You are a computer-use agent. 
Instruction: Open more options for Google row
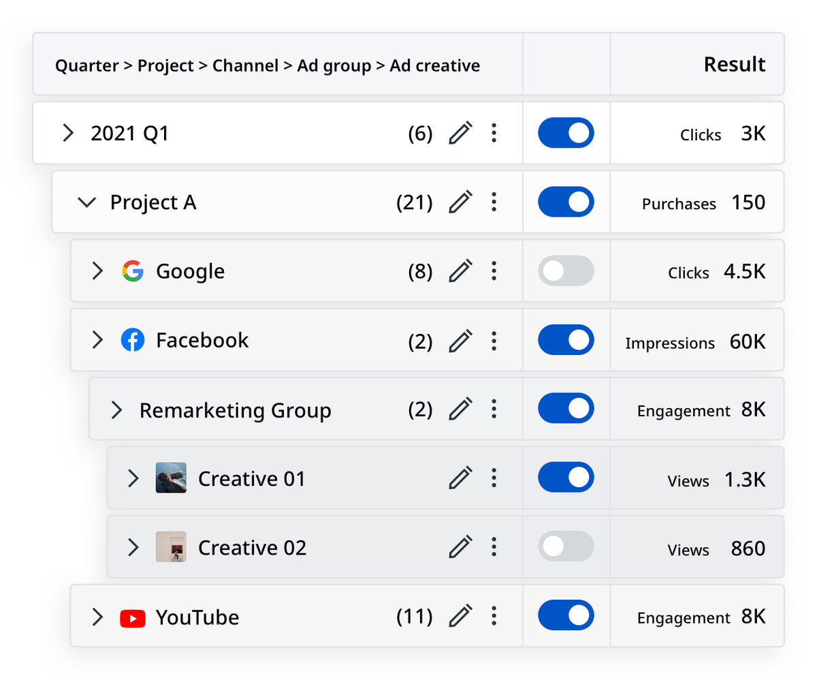[x=494, y=271]
